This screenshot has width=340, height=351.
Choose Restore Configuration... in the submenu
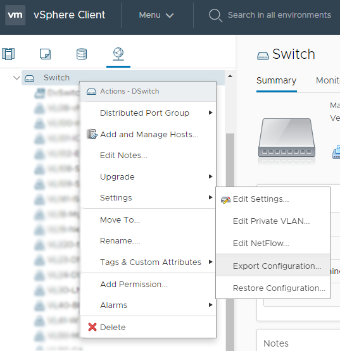273,288
